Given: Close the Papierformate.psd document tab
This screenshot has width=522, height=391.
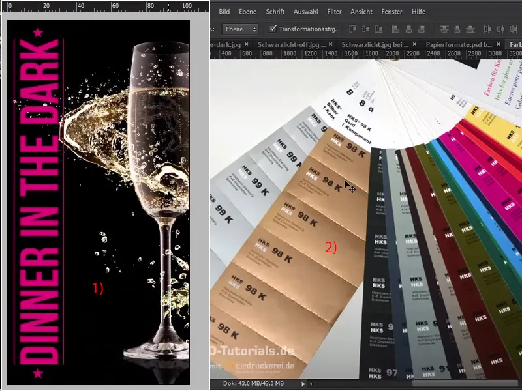Looking at the screenshot, I should point(499,44).
